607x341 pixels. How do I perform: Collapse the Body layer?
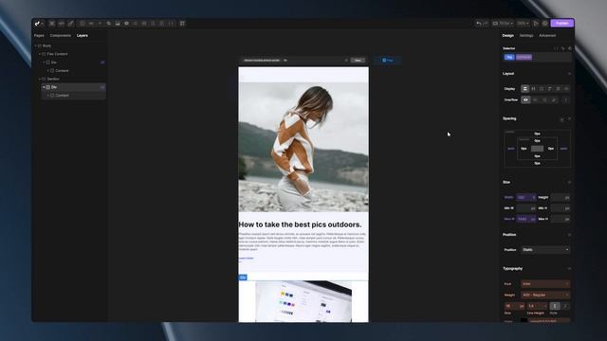[36, 45]
